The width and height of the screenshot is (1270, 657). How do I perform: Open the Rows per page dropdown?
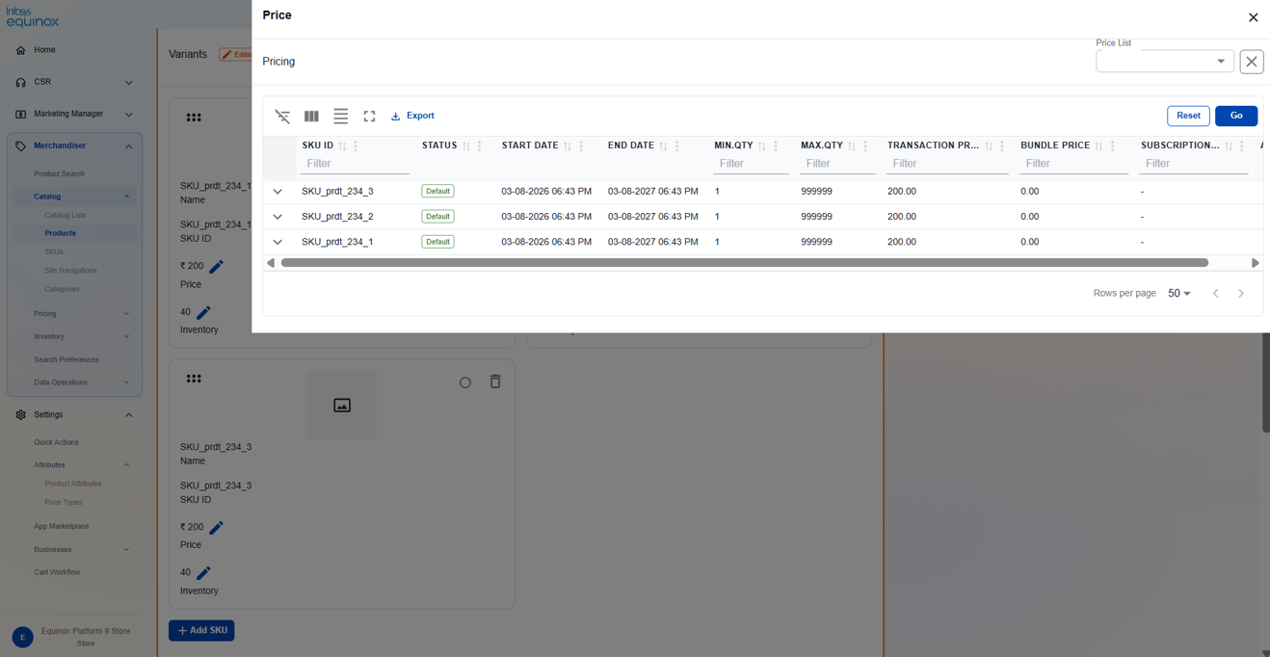tap(1179, 293)
